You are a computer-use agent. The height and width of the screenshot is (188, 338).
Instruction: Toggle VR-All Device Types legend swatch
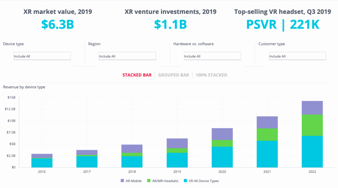[186, 181]
